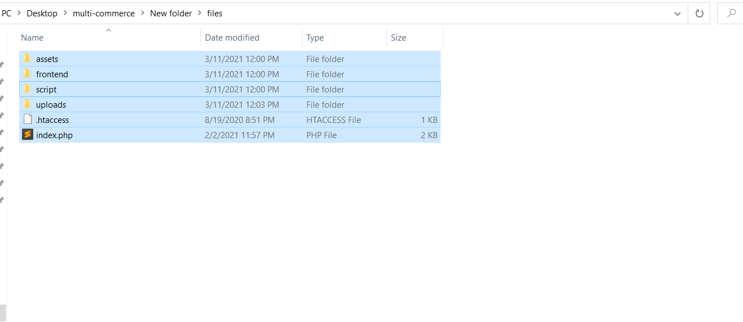Image resolution: width=743 pixels, height=322 pixels.
Task: Sort by Type column header
Action: pyautogui.click(x=315, y=38)
